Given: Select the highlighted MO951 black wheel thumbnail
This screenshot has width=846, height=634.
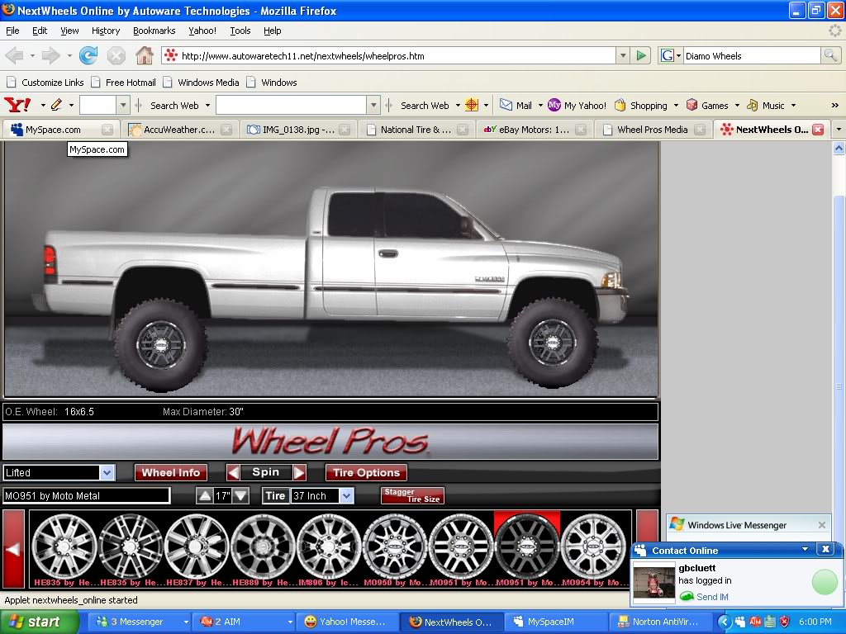Looking at the screenshot, I should click(x=526, y=545).
